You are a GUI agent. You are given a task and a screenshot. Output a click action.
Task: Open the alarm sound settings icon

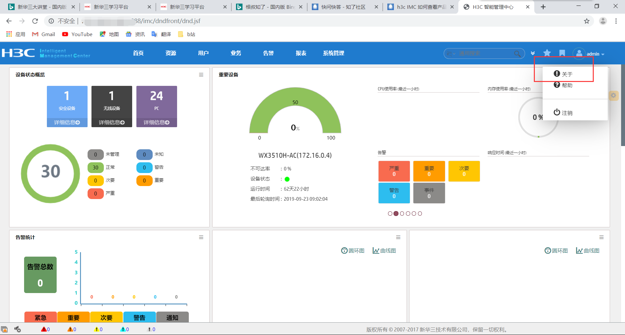[18, 329]
